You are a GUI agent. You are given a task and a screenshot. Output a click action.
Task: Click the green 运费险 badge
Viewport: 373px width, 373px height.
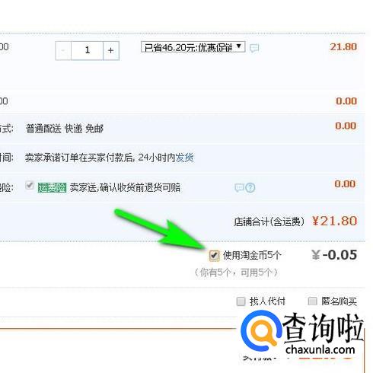[52, 188]
